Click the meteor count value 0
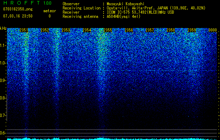The image size is (220, 140). [x=50, y=16]
